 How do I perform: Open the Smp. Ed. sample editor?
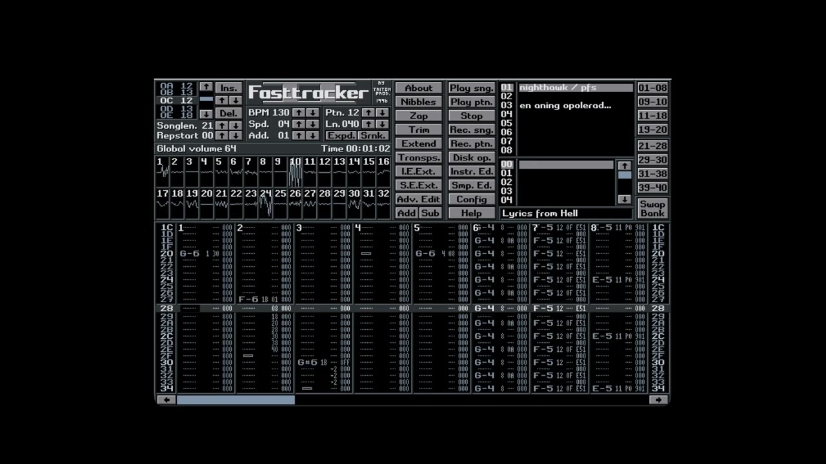point(471,185)
